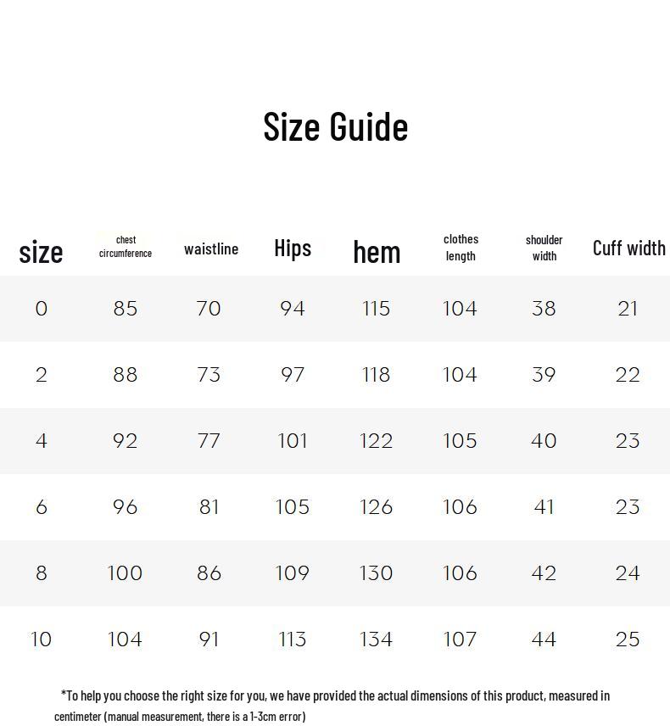Select size 0 in the size column

(42, 309)
